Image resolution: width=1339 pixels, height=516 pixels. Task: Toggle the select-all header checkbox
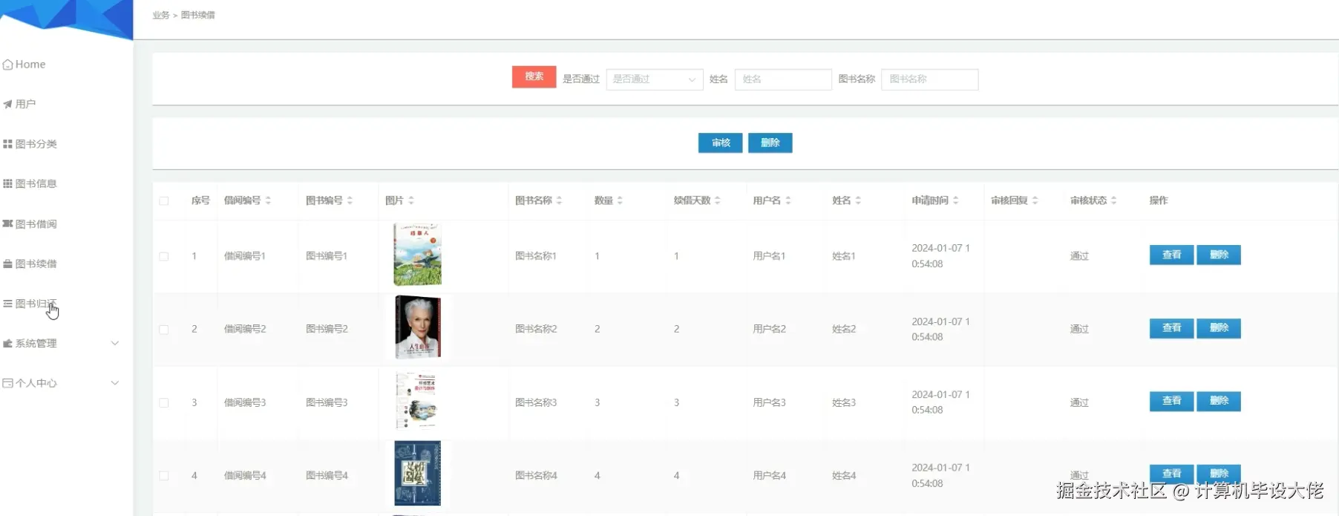click(164, 200)
